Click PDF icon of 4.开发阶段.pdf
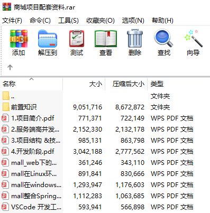Image resolution: width=210 pixels, height=213 pixels. pyautogui.click(x=5, y=151)
